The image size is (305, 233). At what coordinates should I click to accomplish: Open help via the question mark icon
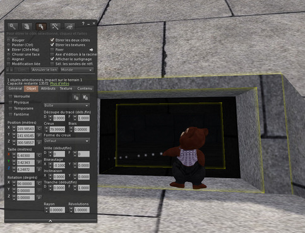click(83, 23)
